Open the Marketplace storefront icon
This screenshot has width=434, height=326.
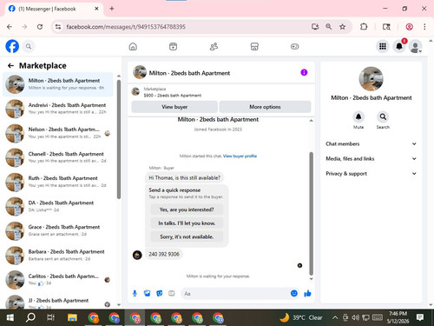tap(254, 46)
